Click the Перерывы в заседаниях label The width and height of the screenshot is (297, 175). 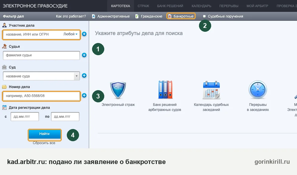pyautogui.click(x=258, y=107)
